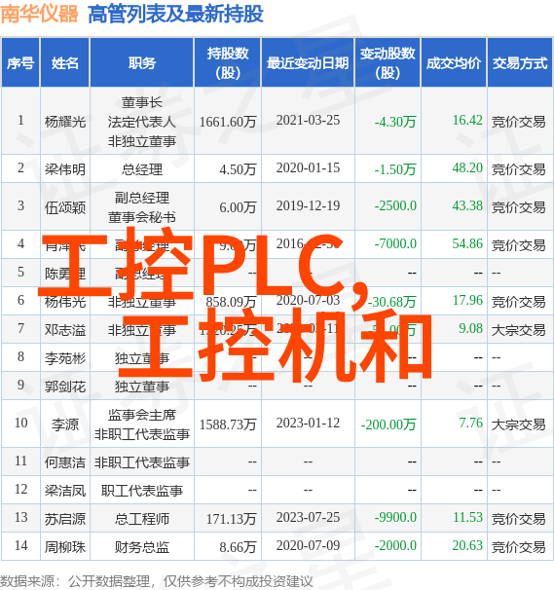Click the 171.13万 holdings cell
Image resolution: width=554 pixels, height=590 pixels.
(231, 519)
